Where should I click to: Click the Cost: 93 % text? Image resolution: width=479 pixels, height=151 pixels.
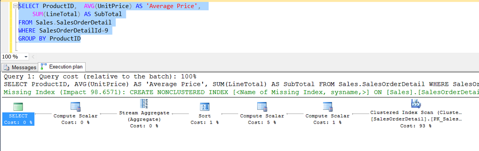(x=416, y=126)
